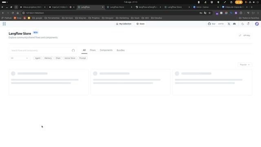Viewport: 261px width, 147px height.
Task: Open the Projetos bookmarks folder
Action: tap(94, 18)
